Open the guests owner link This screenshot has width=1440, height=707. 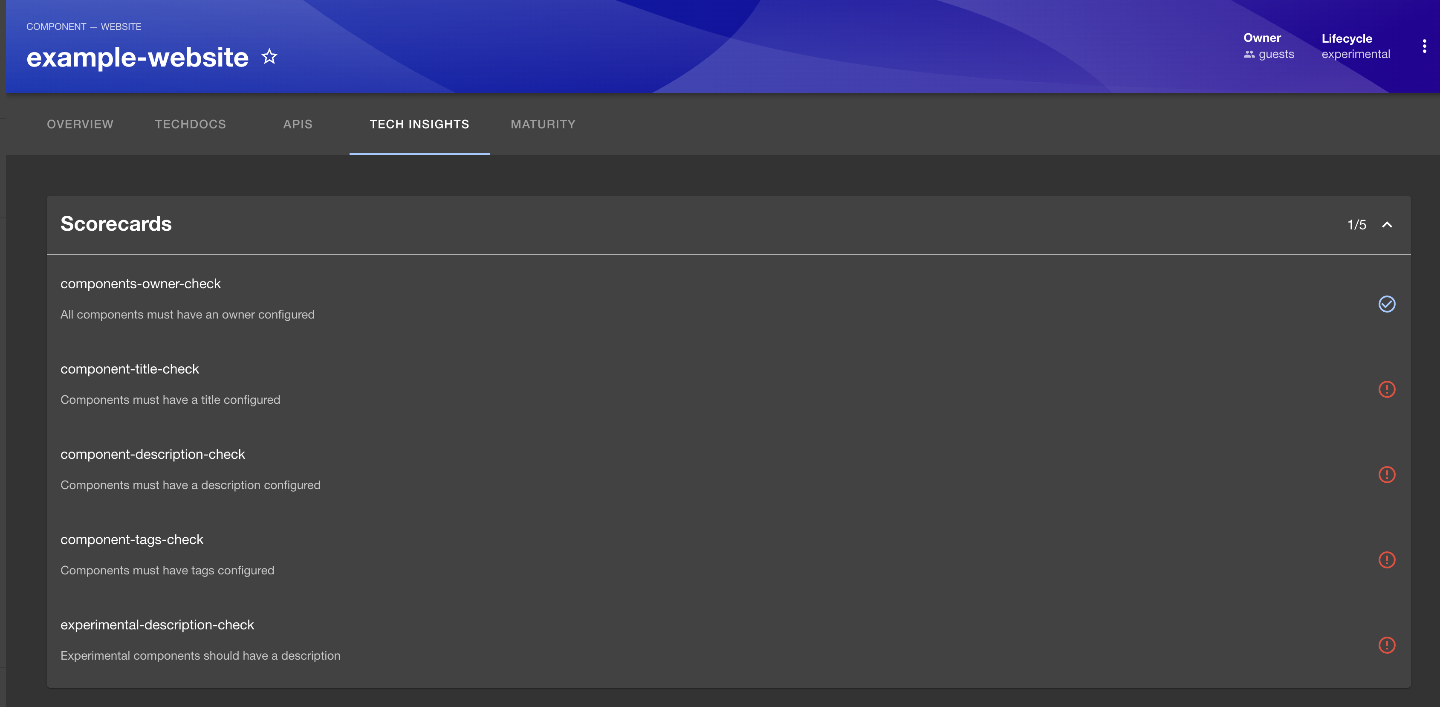[1275, 54]
